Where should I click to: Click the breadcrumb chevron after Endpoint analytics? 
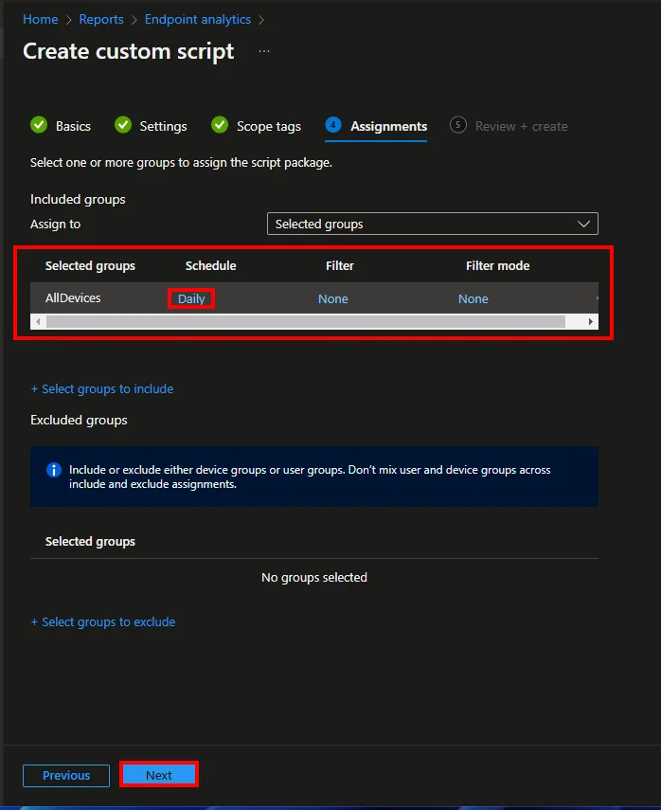coord(260,20)
